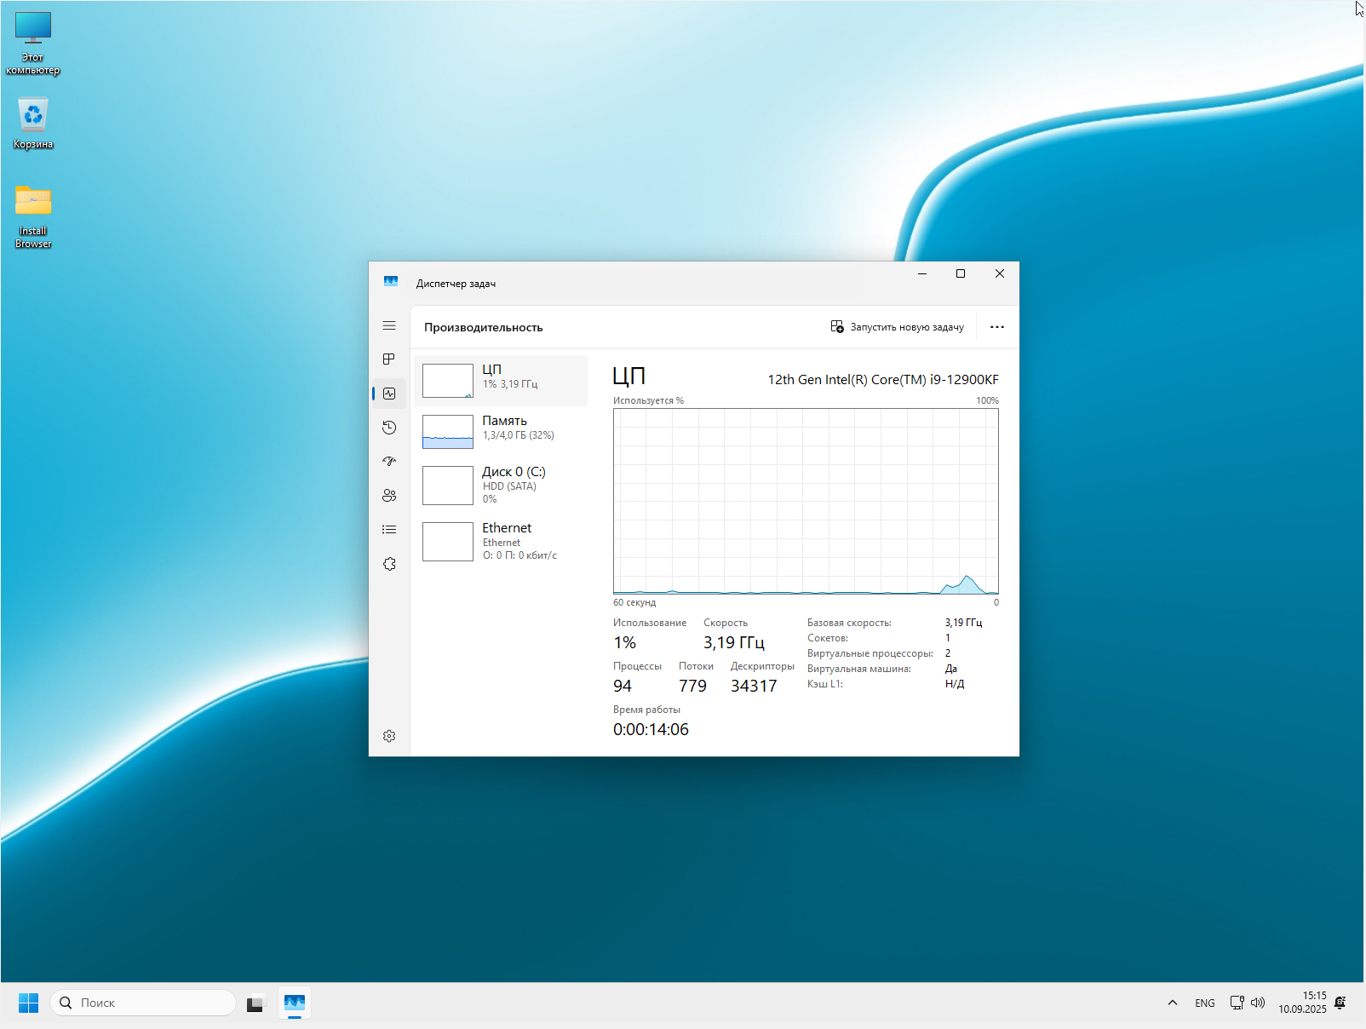Switch the ENG language indicator
Screen dimensions: 1366x1029
tap(1204, 1003)
